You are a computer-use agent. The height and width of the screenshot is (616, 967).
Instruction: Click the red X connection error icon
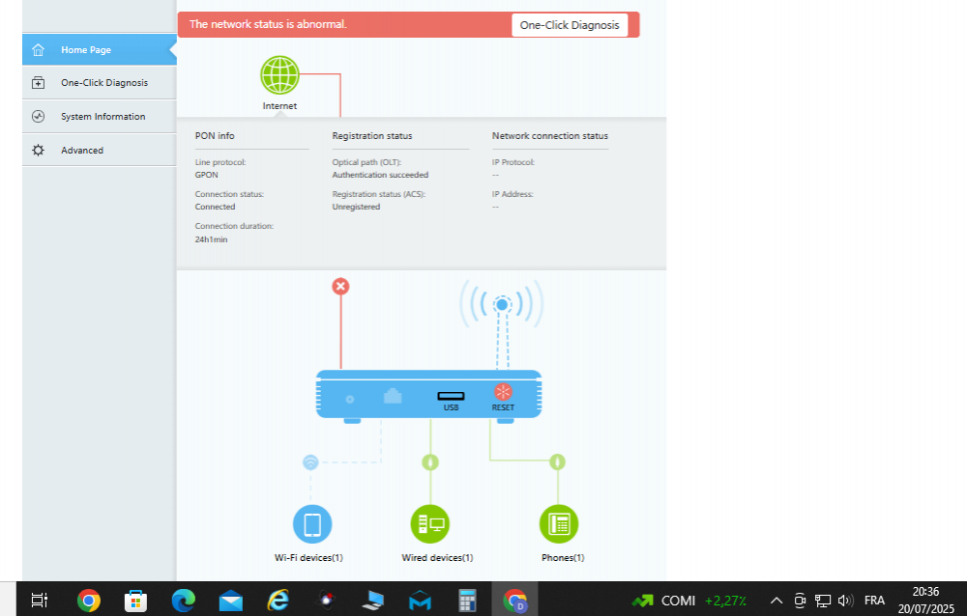click(340, 287)
